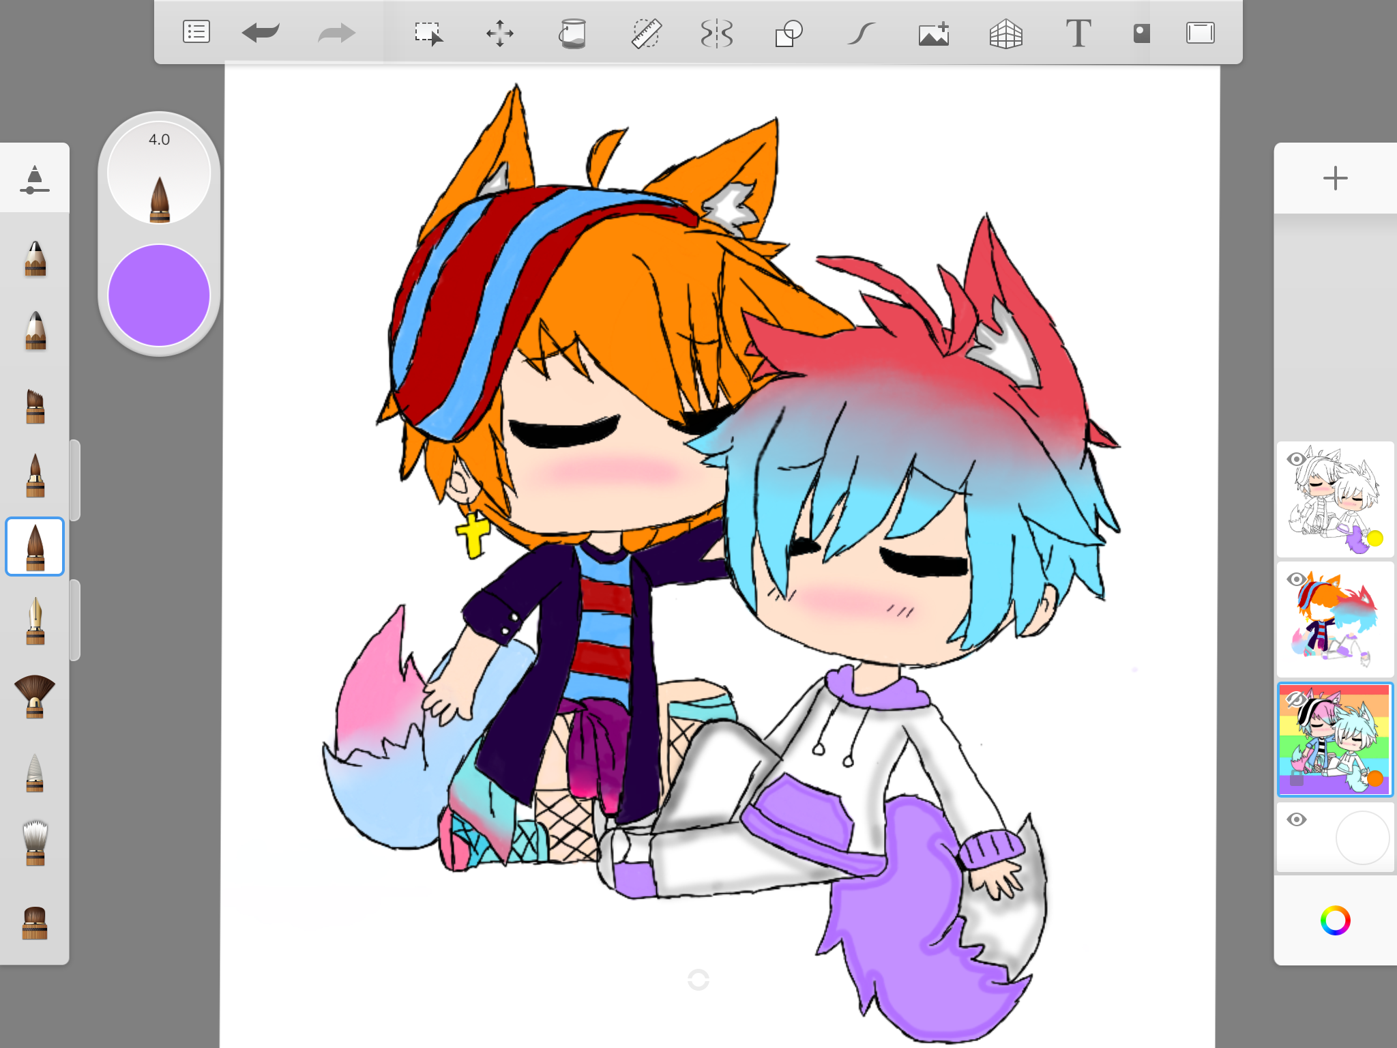Tap the canvas rotation indicator at bottom

click(x=698, y=980)
